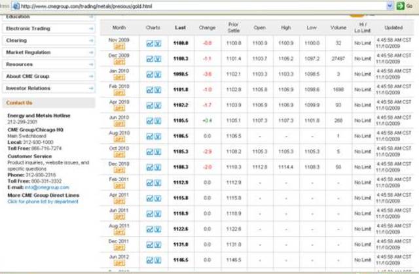Open the price chart for Feb 2010
Image resolution: width=419 pixels, height=274 pixels.
pos(150,90)
